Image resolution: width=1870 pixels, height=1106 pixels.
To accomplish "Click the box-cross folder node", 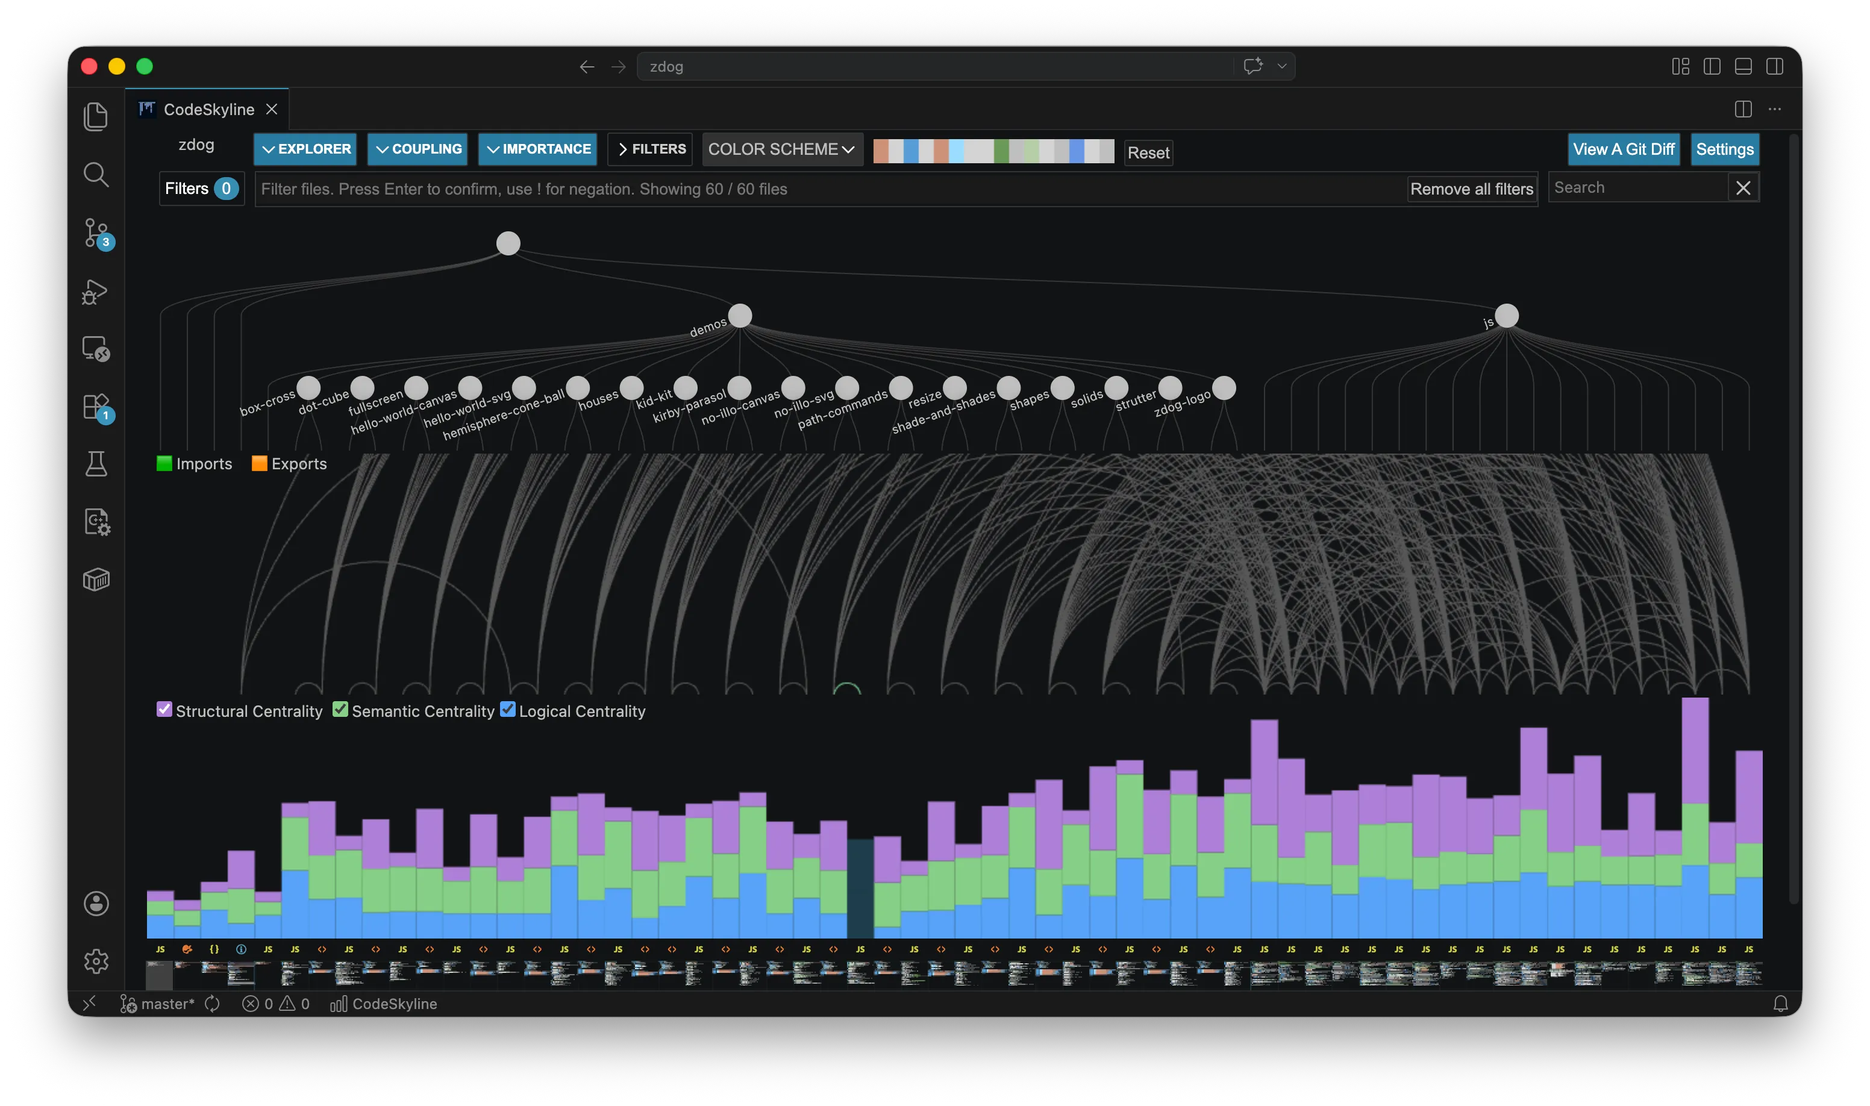I will tap(308, 387).
